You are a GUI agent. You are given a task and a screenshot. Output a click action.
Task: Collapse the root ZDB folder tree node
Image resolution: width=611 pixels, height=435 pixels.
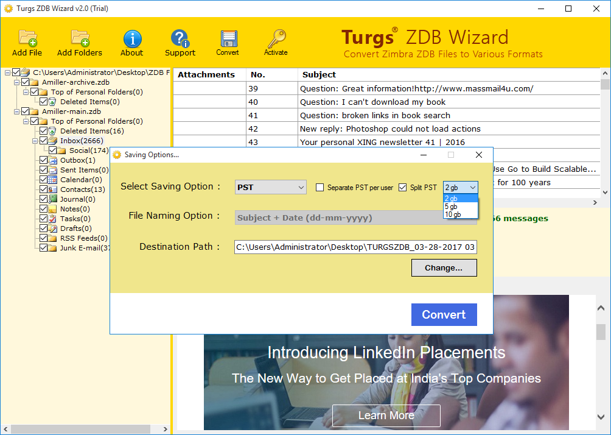click(7, 72)
